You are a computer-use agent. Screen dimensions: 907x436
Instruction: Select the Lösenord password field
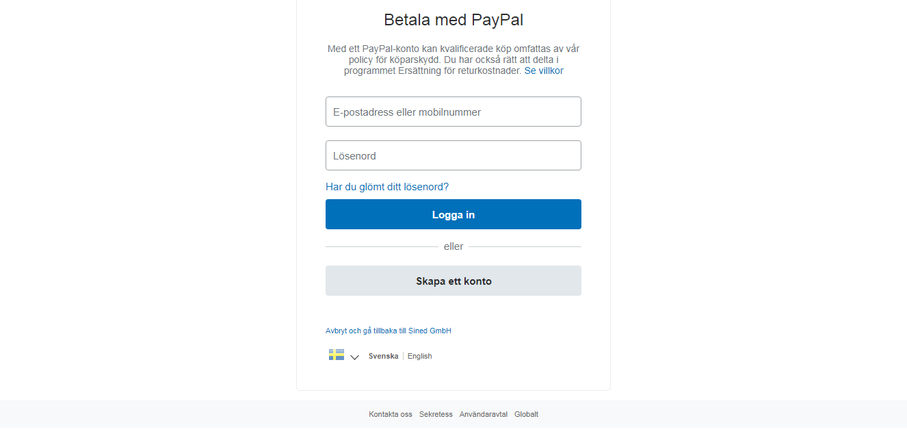(x=453, y=155)
